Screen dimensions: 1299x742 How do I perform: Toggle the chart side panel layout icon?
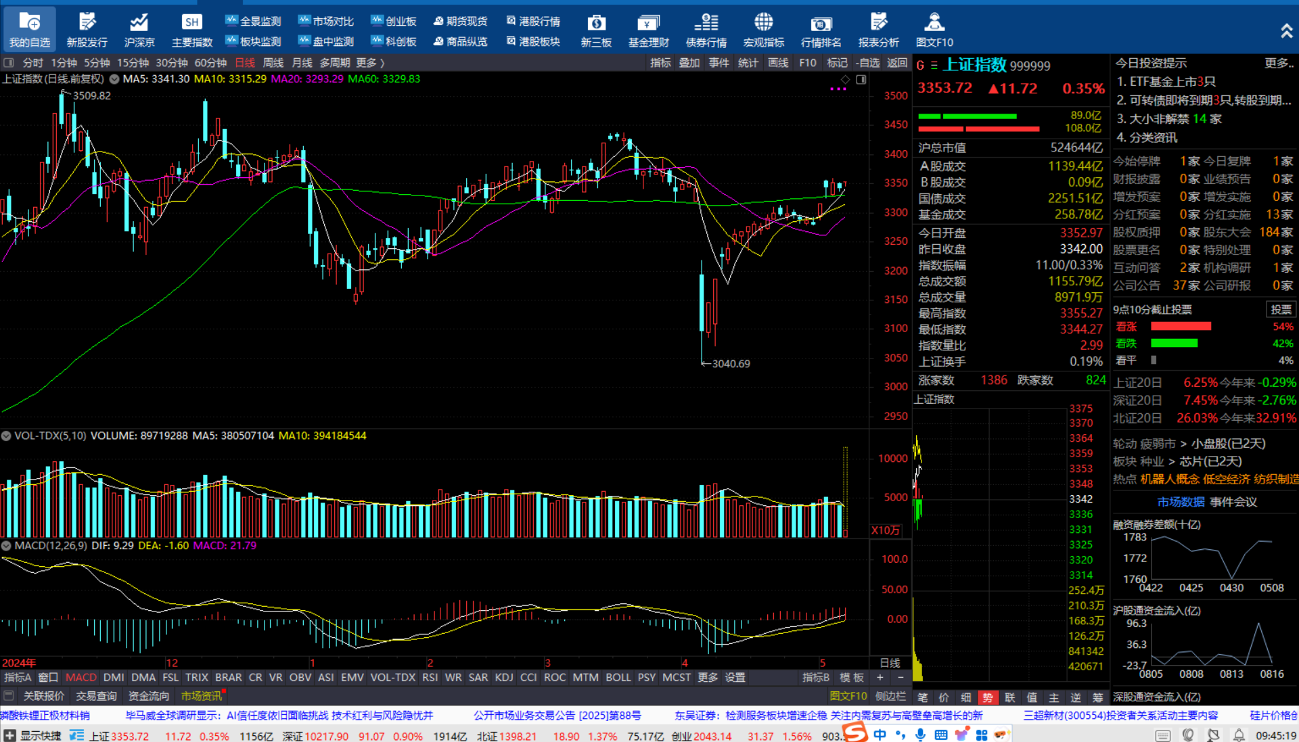pos(861,80)
